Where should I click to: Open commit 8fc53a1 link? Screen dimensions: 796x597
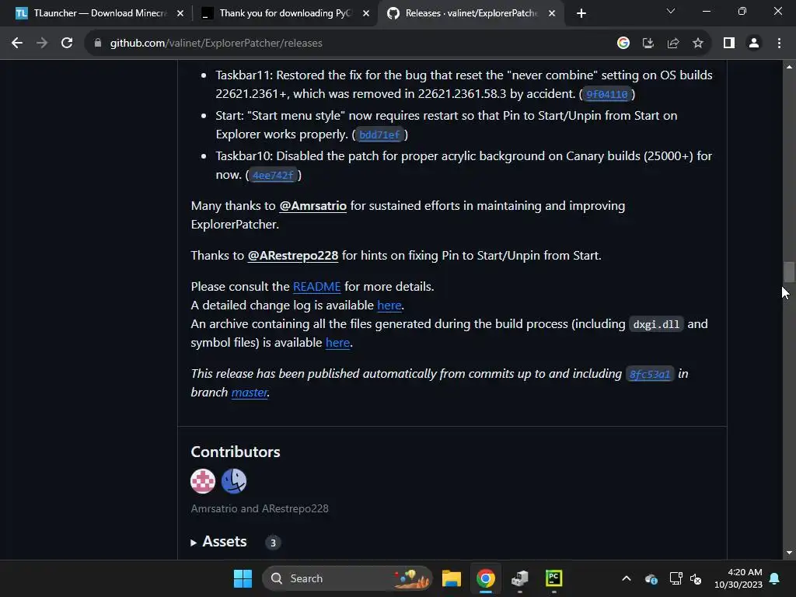650,374
